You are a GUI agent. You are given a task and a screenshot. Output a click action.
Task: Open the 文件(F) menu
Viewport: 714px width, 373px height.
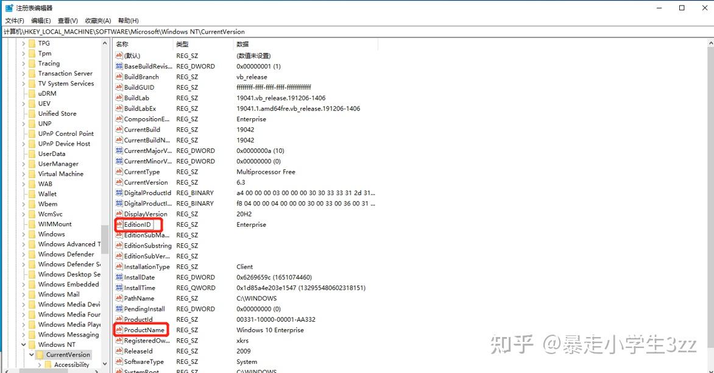(x=15, y=21)
